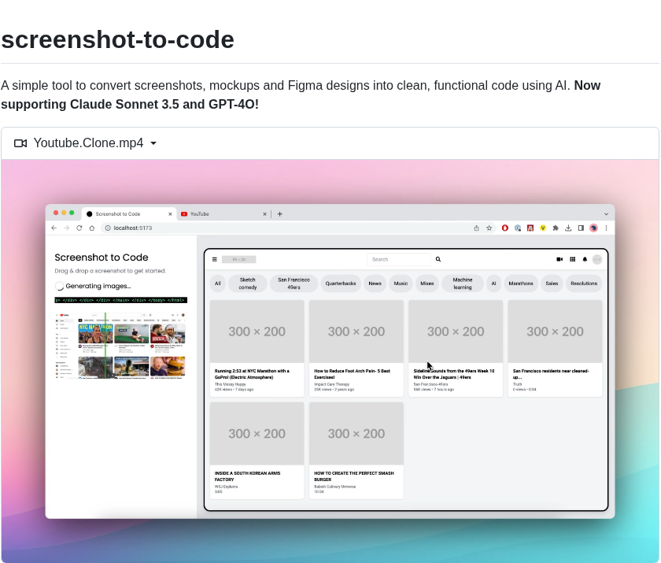
Task: Select the All filter chip
Action: point(217,283)
